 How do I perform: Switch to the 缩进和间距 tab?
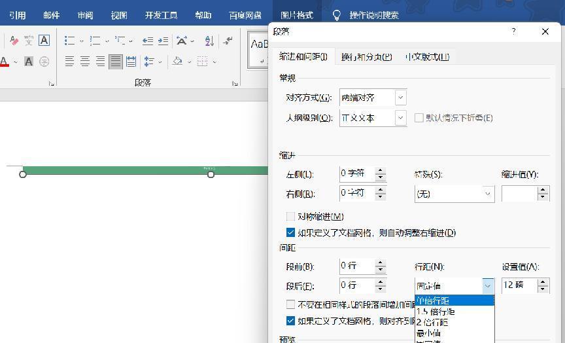[303, 57]
